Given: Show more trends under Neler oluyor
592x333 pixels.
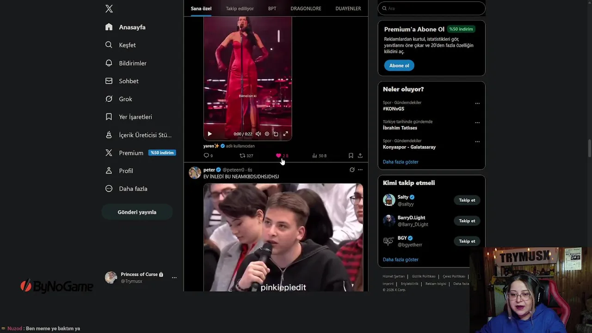Looking at the screenshot, I should 401,162.
